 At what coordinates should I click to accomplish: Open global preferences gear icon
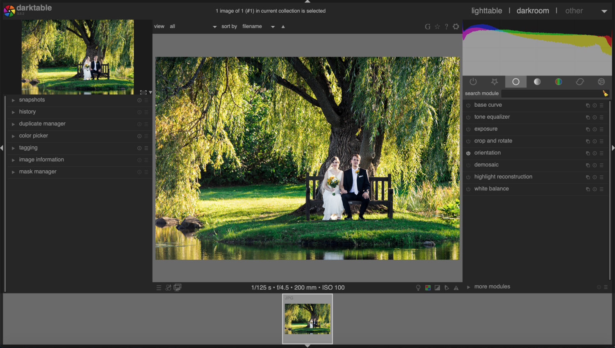456,26
